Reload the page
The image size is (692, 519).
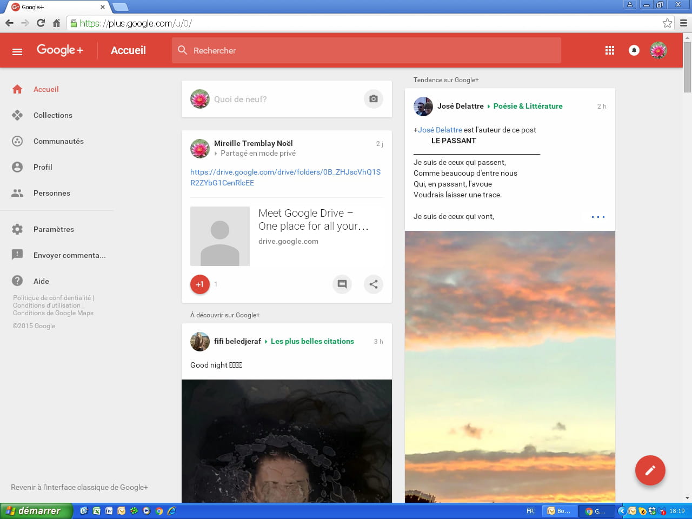[41, 23]
